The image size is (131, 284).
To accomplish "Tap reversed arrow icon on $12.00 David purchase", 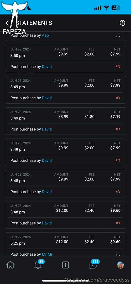I will click(x=118, y=223).
